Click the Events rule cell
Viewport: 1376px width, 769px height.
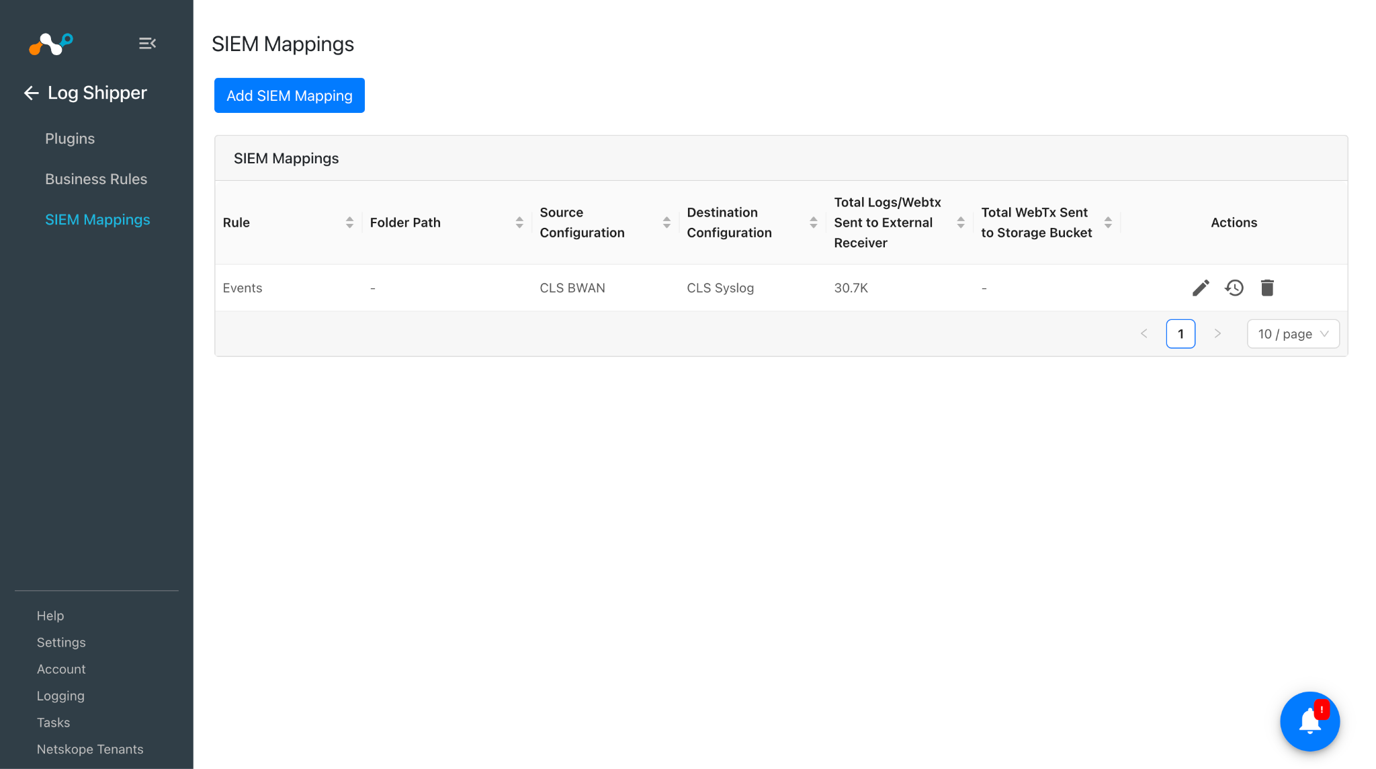click(243, 288)
